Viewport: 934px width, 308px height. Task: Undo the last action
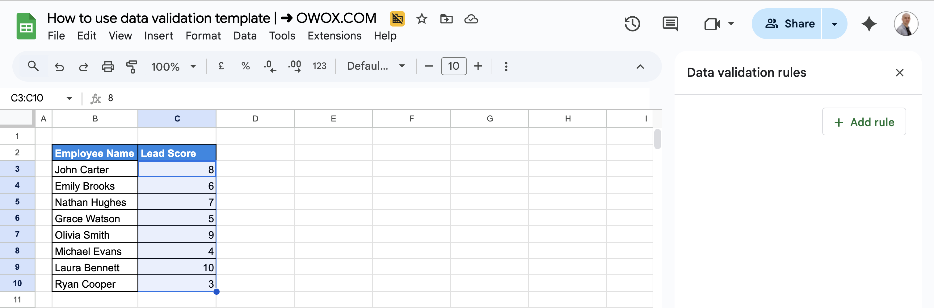[59, 67]
